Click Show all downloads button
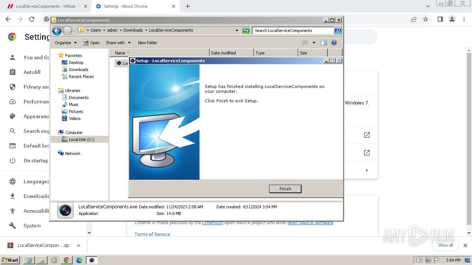This screenshot has height=265, width=472. (445, 245)
